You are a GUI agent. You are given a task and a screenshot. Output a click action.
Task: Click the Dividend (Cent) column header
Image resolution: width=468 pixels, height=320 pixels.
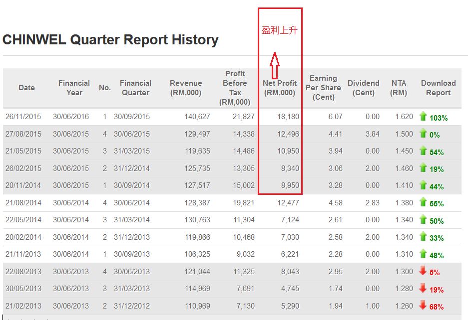364,88
